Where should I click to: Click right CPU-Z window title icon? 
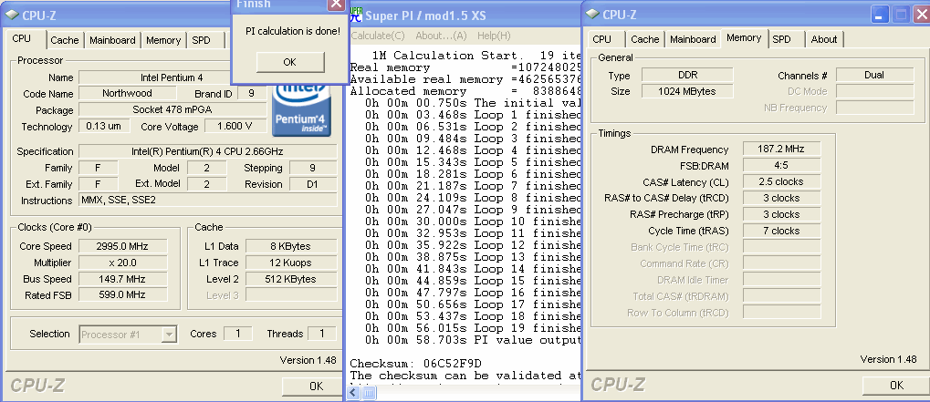(592, 15)
